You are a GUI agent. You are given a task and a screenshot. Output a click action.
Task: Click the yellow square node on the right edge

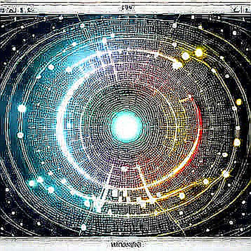pyautogui.click(x=239, y=102)
